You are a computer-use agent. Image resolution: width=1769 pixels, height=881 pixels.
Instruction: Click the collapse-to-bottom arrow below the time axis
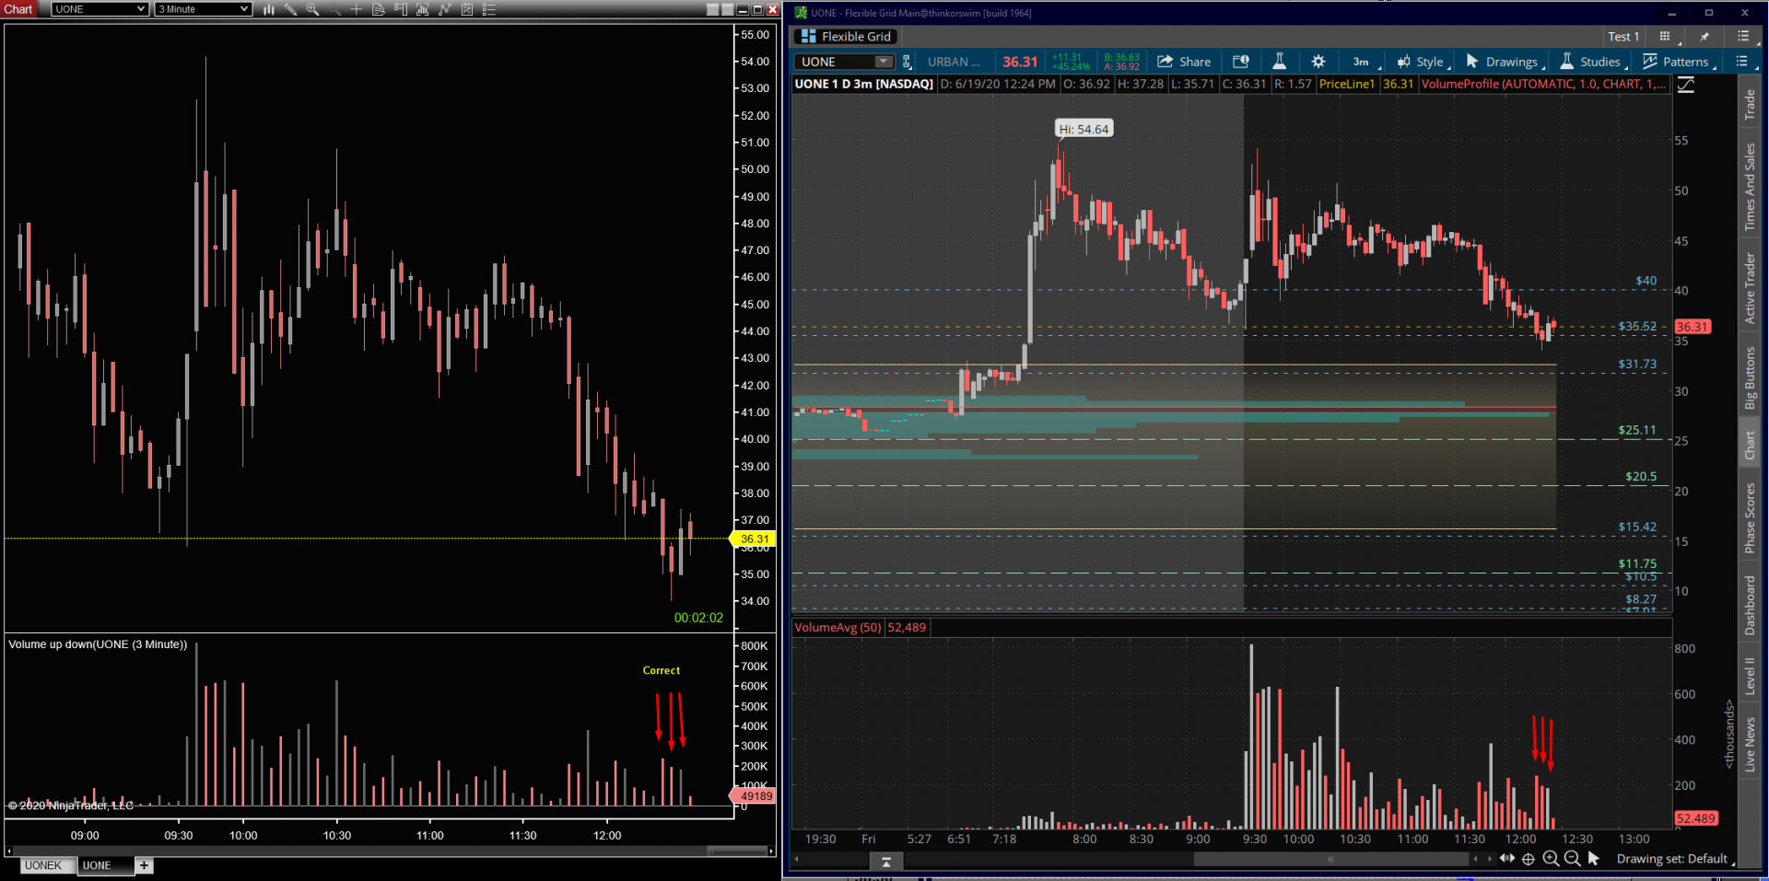point(886,862)
